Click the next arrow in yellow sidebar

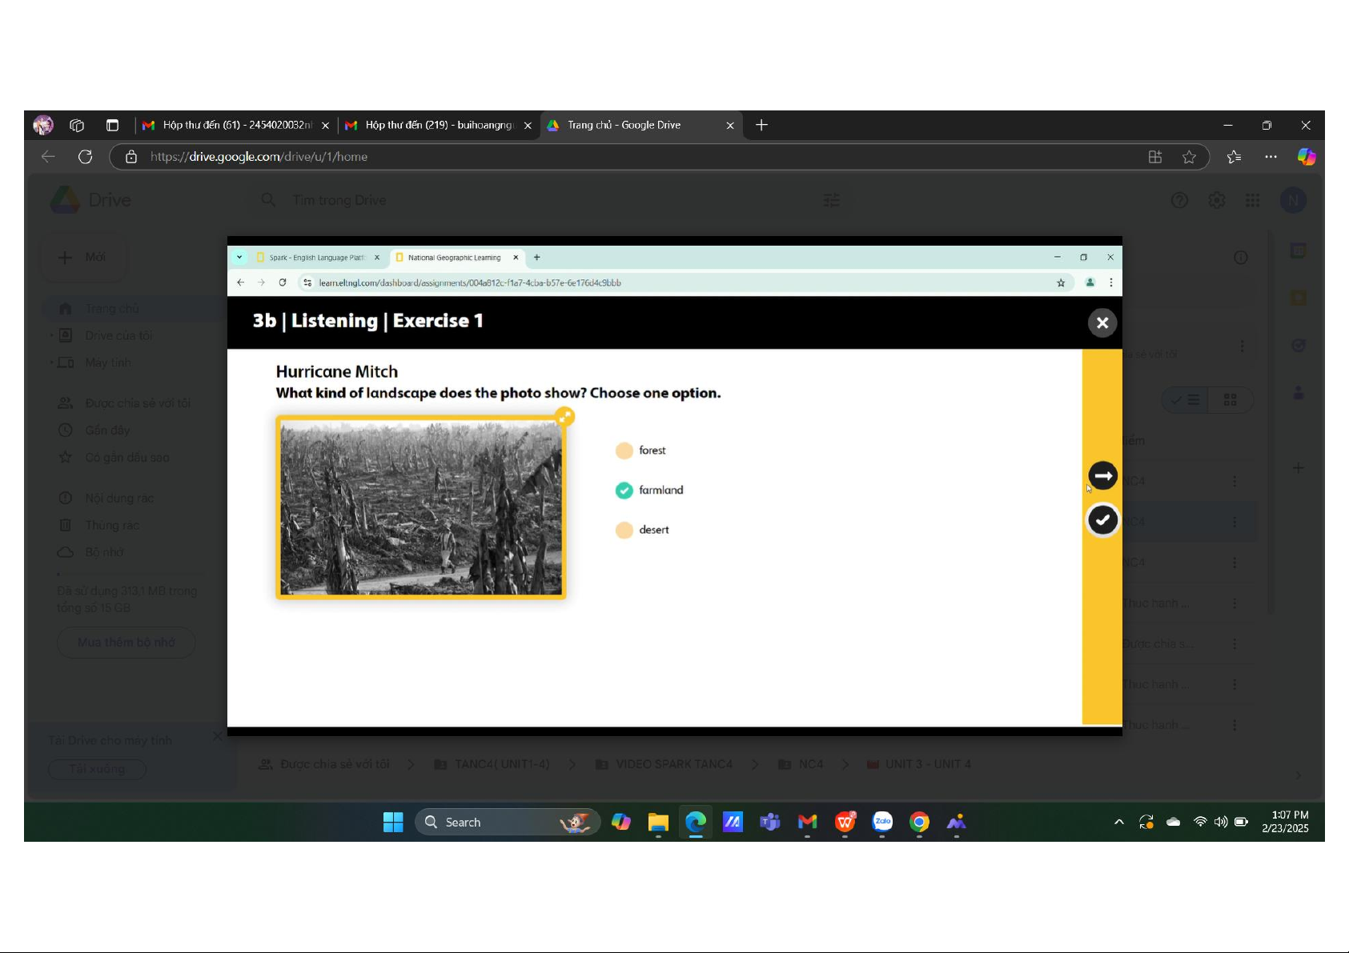click(1102, 475)
